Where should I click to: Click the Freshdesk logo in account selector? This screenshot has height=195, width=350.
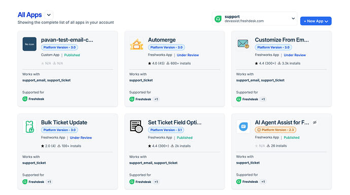[218, 19]
